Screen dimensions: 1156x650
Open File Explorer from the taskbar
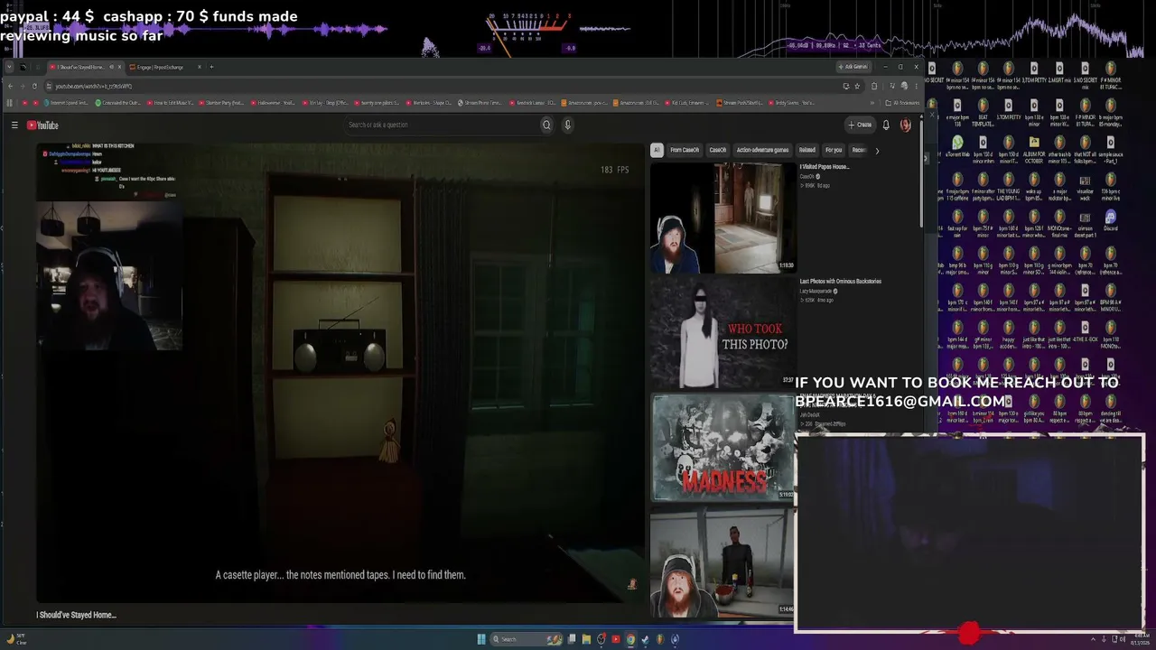(x=586, y=639)
